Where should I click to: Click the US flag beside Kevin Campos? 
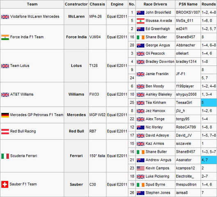pyautogui.click(x=140, y=168)
